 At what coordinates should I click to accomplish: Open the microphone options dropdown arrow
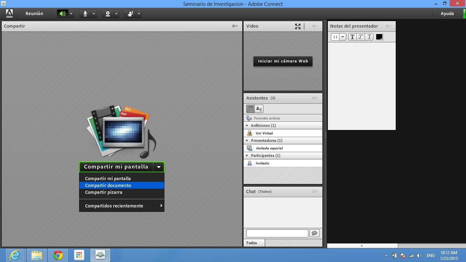coord(93,14)
